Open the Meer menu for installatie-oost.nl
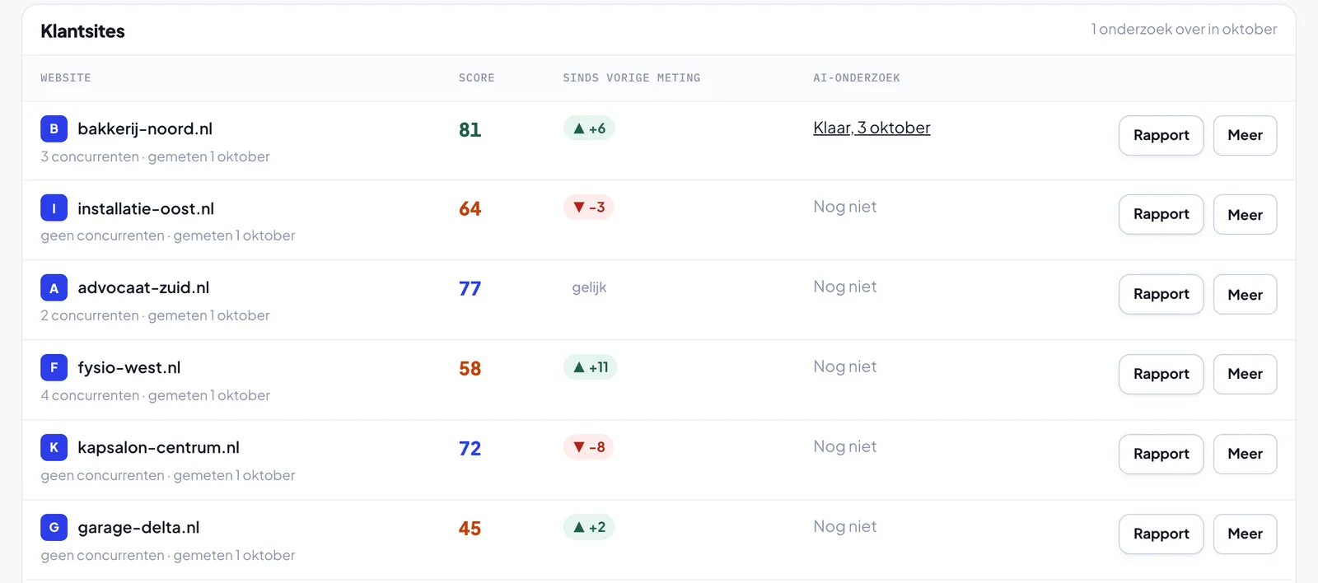Screen dimensions: 1318x583 (x=1245, y=214)
